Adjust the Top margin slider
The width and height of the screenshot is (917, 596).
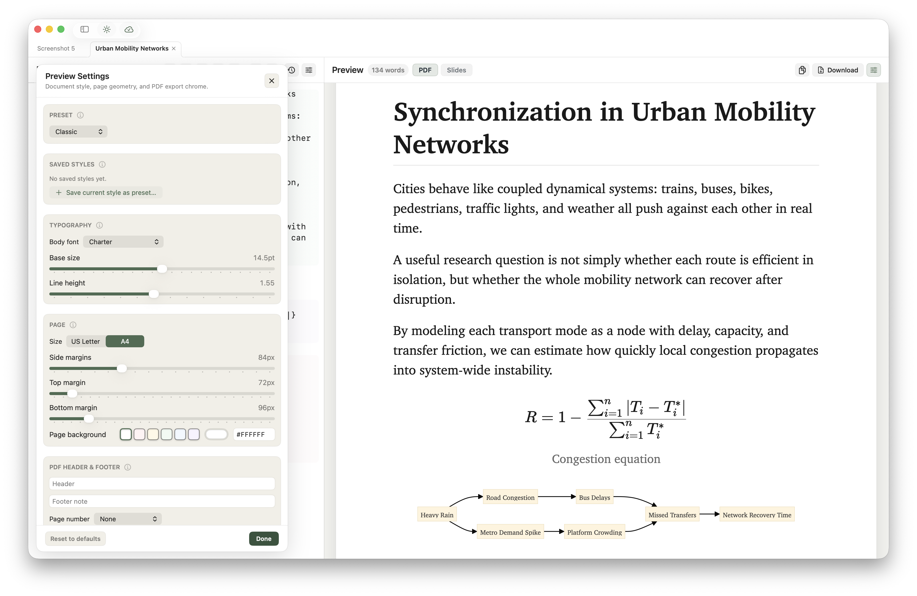click(x=162, y=394)
